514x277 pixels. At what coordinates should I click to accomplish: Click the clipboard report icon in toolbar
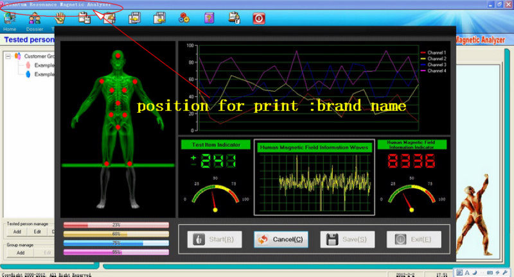[84, 18]
